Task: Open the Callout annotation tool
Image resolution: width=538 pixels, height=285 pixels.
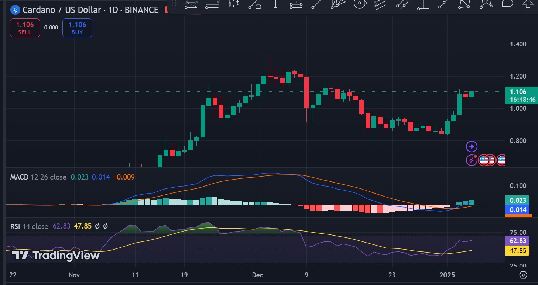Action: point(507,5)
